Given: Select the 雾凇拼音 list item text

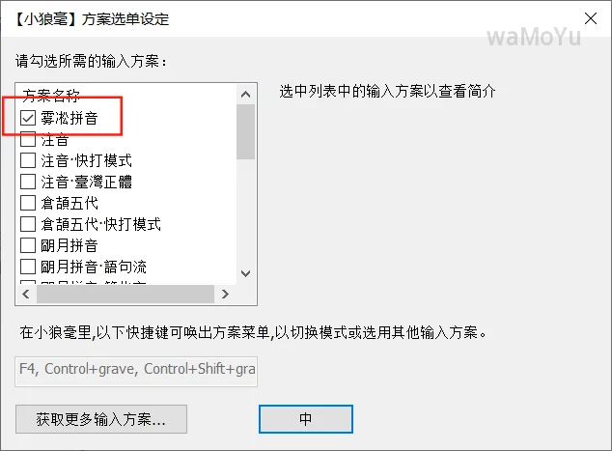Looking at the screenshot, I should point(70,118).
